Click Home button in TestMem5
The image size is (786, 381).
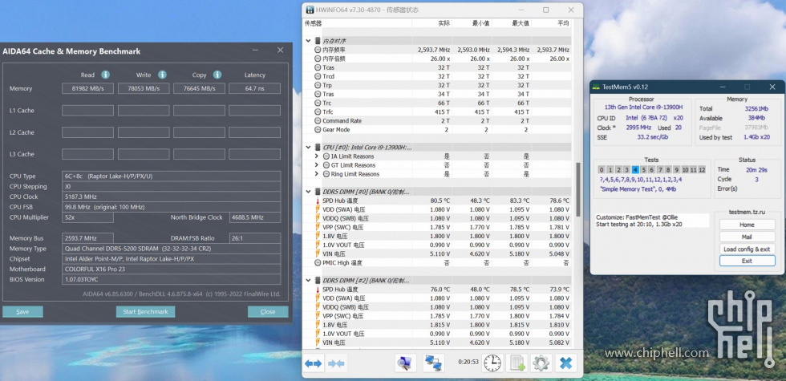coord(747,225)
